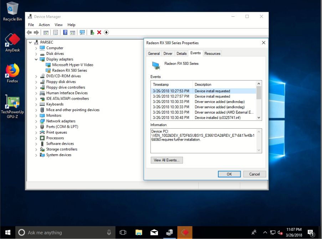Click the Description column header
Viewport: 322px width, 239px height.
(x=224, y=84)
